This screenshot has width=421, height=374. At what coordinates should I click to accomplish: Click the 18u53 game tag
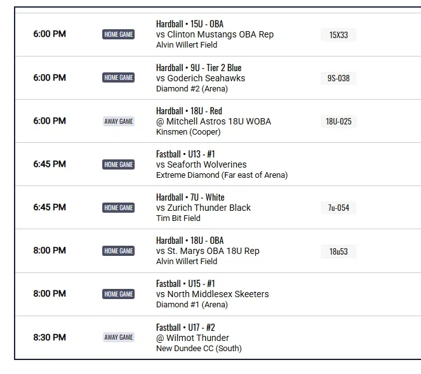coord(338,251)
